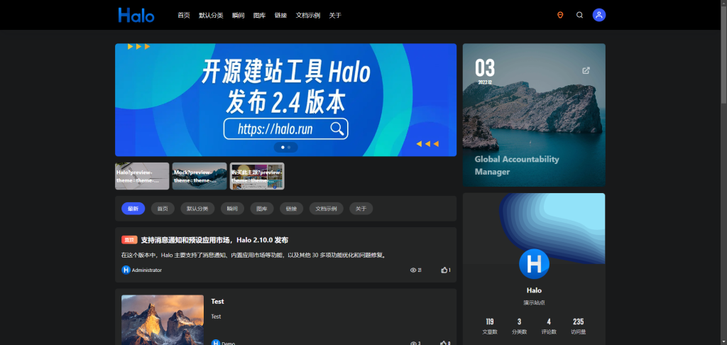The width and height of the screenshot is (727, 345).
Task: Select the 文档示例 filter pill
Action: pyautogui.click(x=327, y=209)
